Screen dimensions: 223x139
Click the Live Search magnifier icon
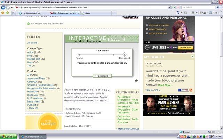(x=217, y=7)
